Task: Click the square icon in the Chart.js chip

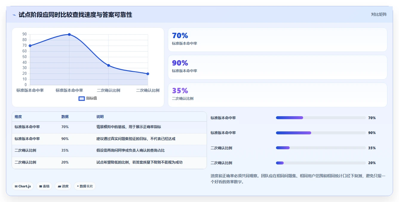Action: click(16, 186)
